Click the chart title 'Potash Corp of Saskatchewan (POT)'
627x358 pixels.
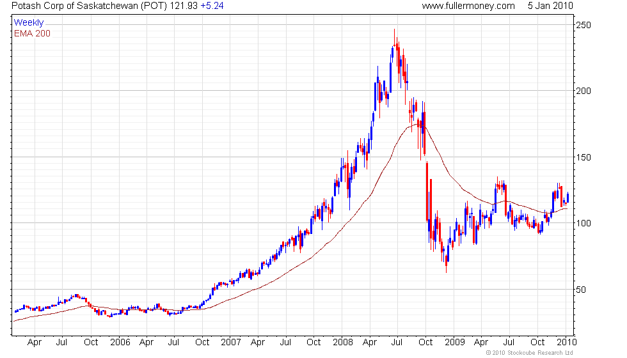coord(89,6)
